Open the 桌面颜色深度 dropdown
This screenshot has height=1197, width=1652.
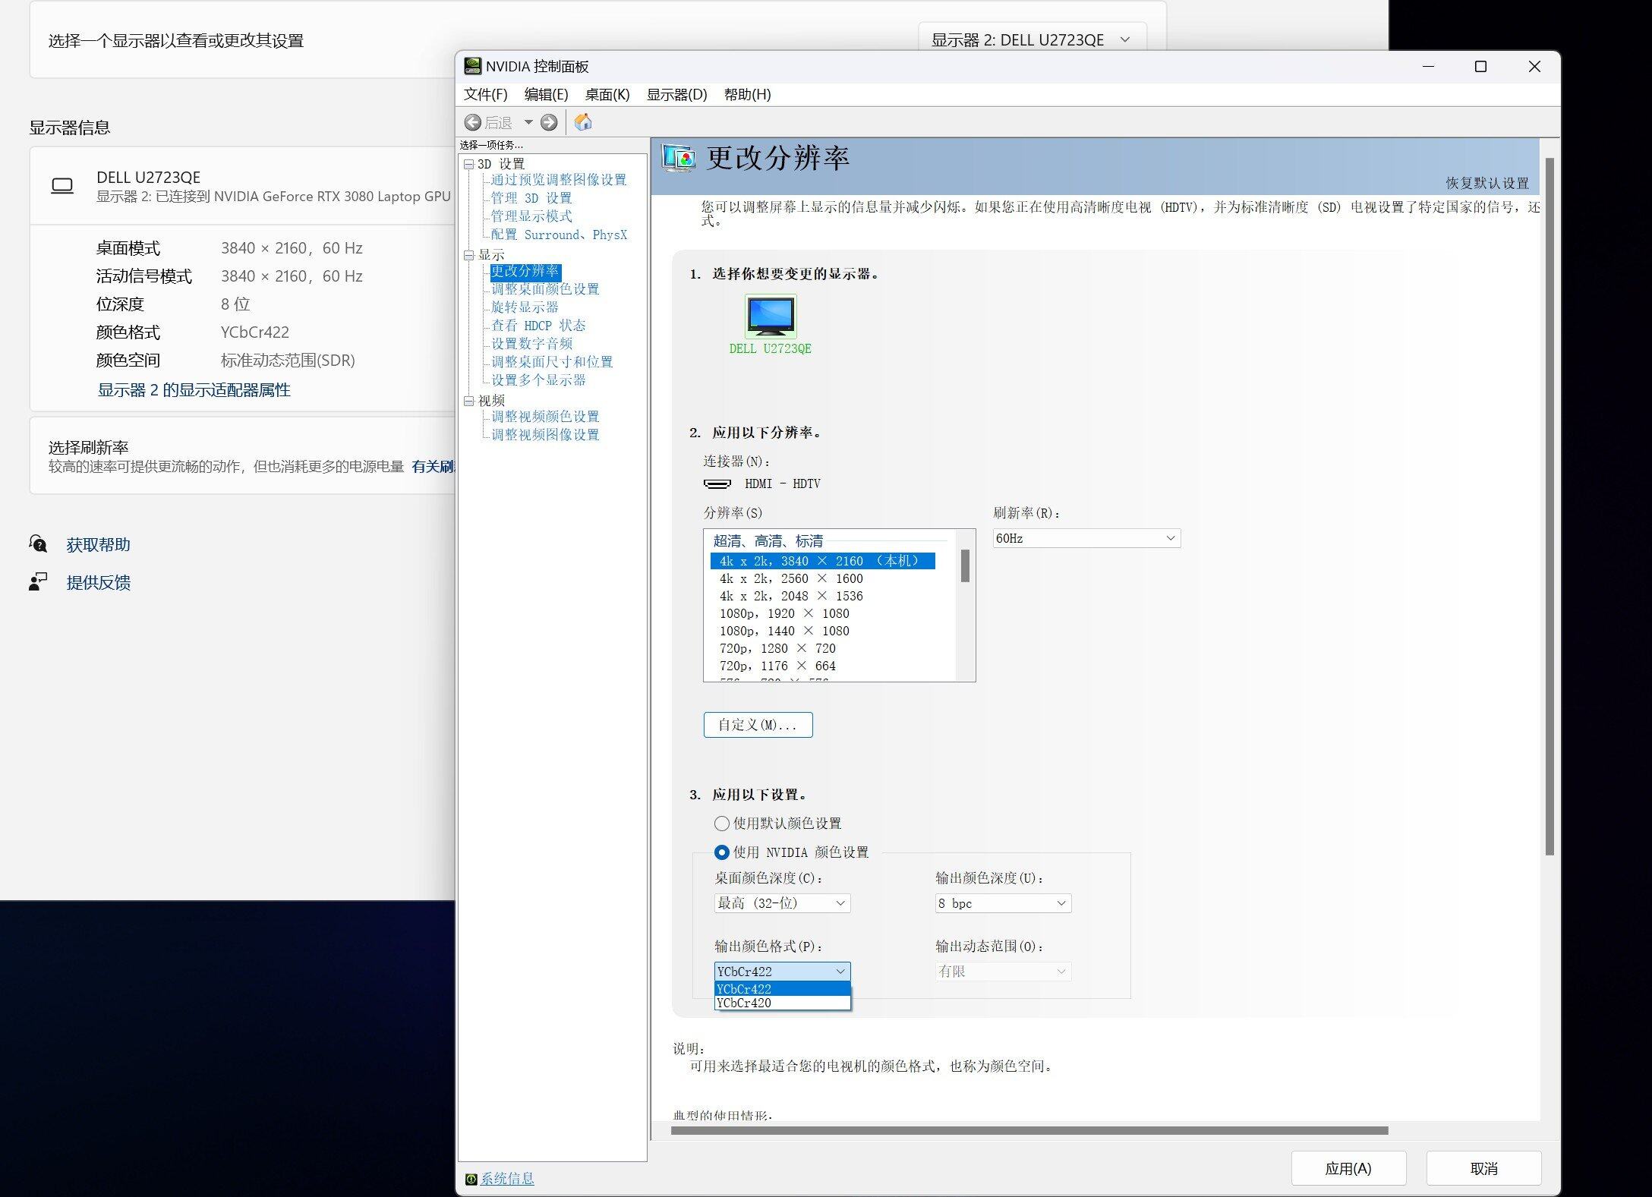coord(782,903)
